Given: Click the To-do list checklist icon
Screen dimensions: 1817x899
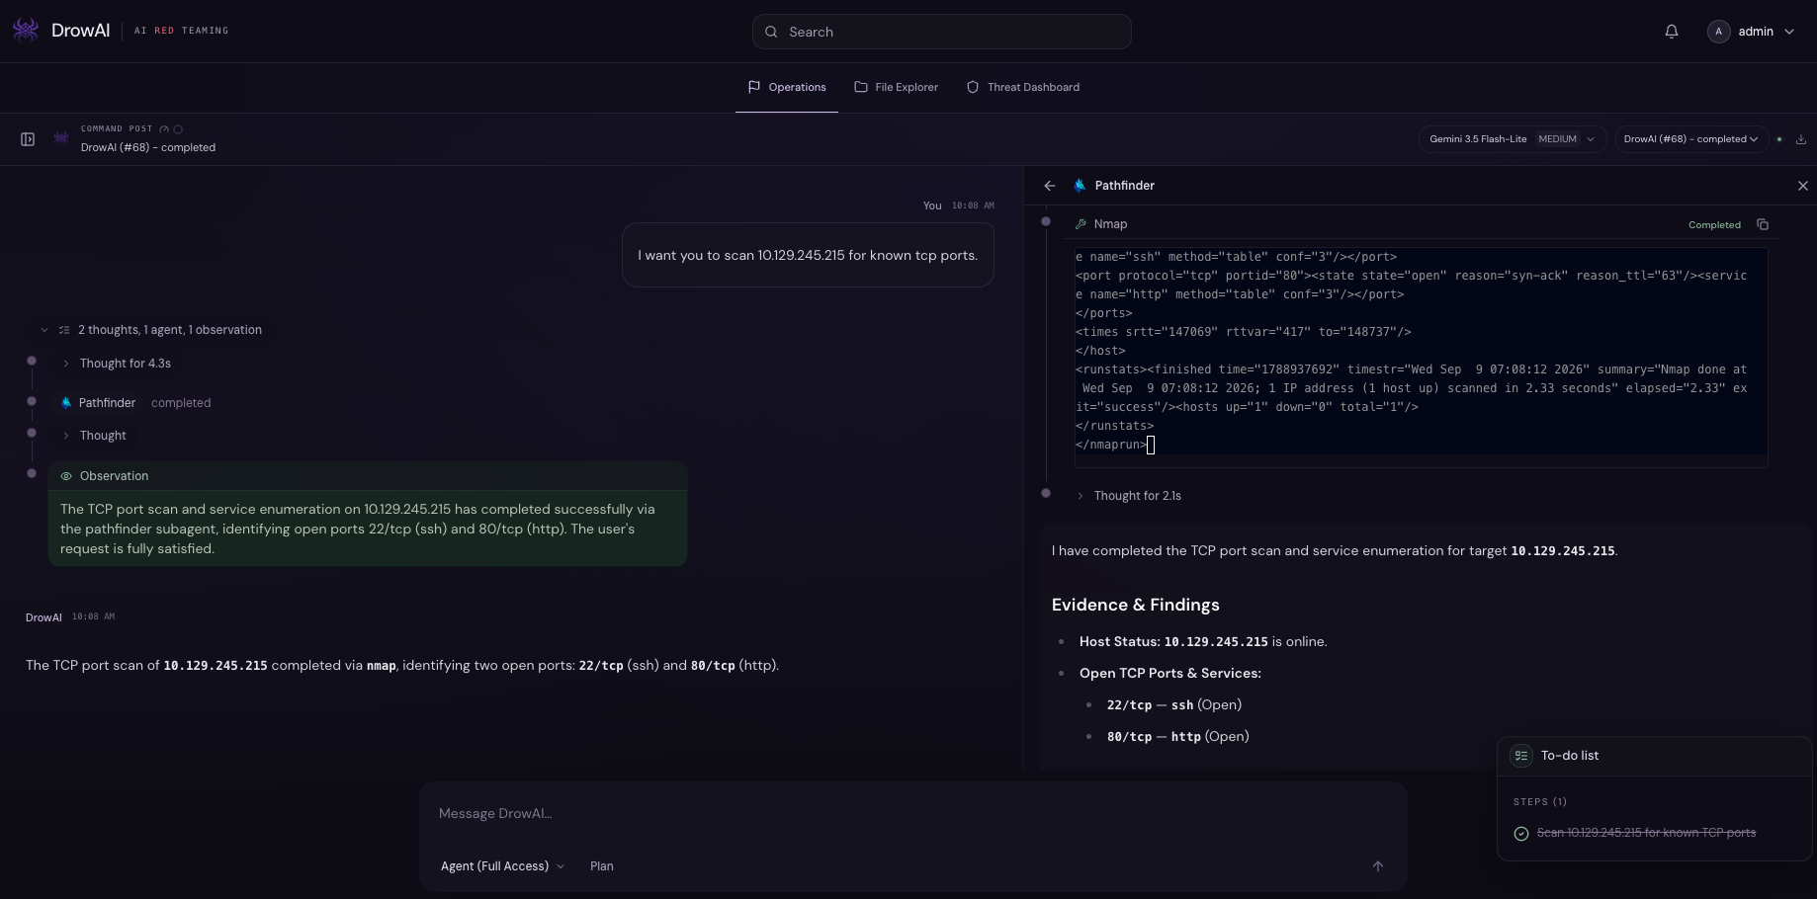Looking at the screenshot, I should [1521, 756].
